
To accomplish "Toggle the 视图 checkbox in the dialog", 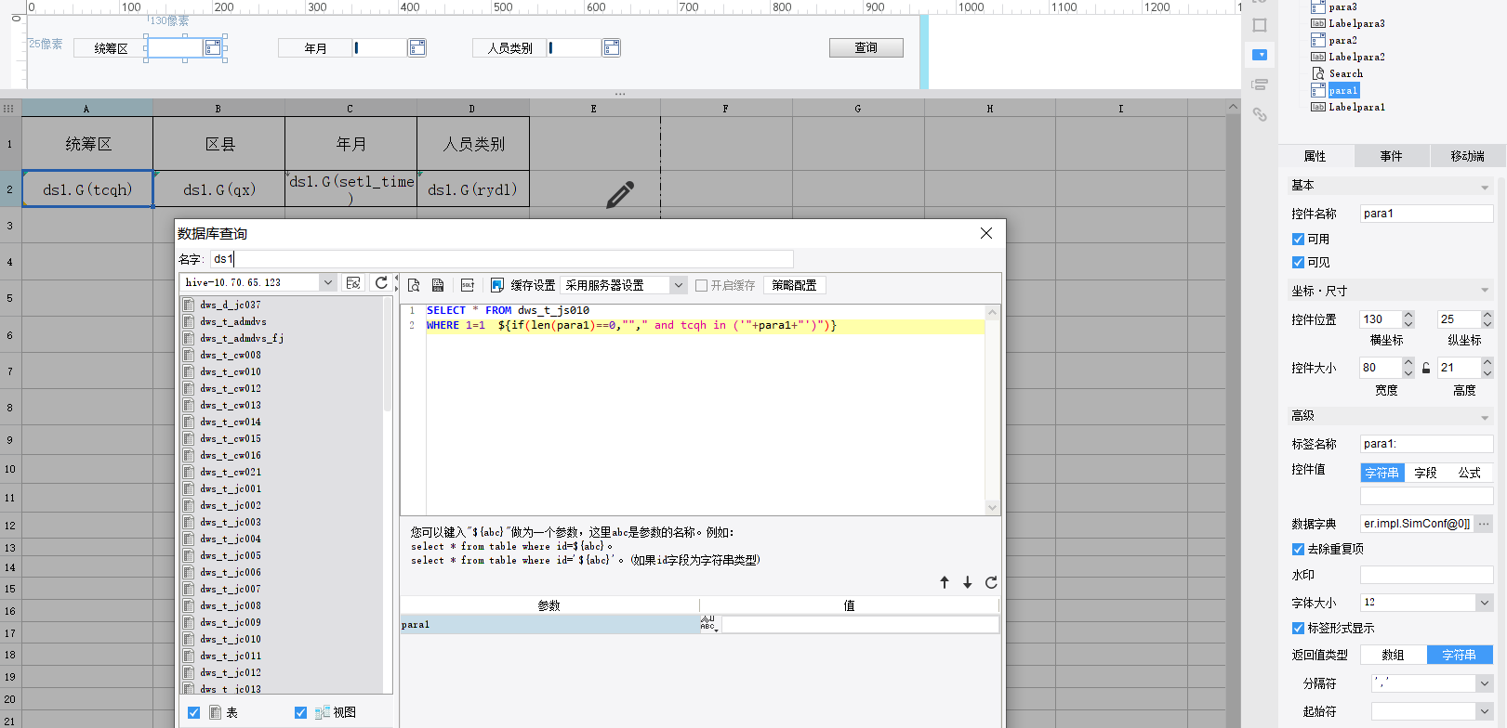I will point(300,712).
